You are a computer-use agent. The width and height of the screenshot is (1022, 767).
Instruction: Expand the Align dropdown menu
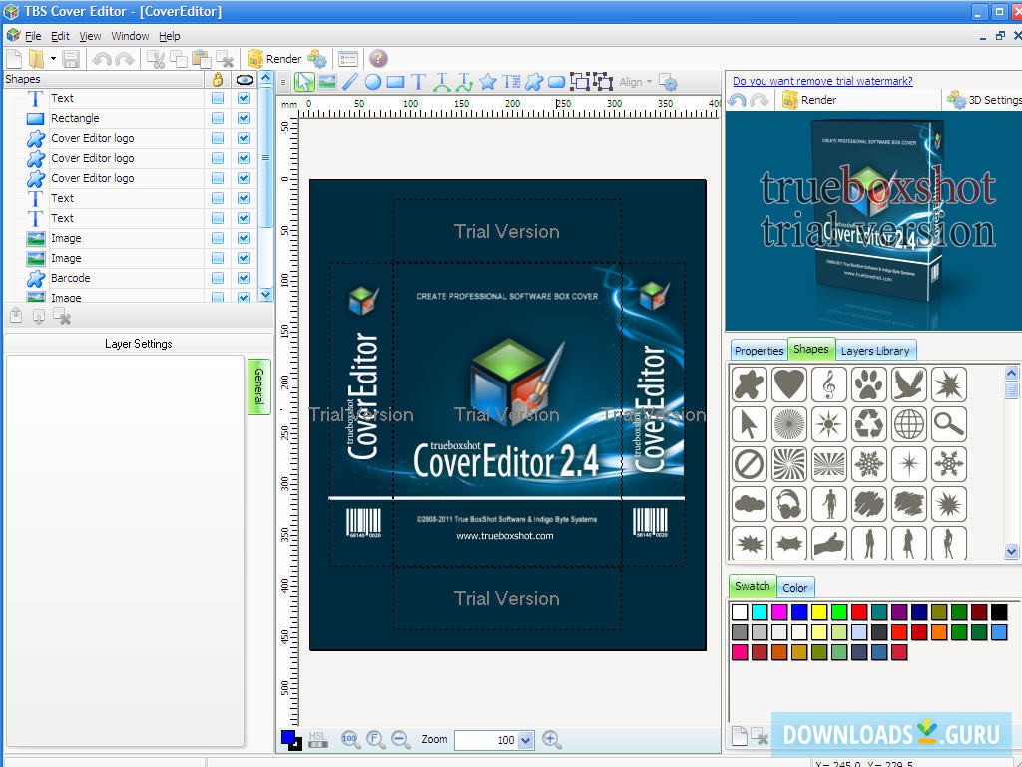(649, 82)
